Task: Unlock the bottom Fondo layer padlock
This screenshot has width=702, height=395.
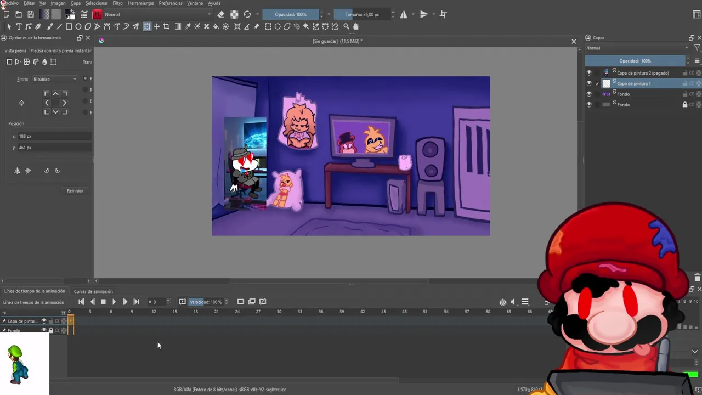Action: pos(684,104)
